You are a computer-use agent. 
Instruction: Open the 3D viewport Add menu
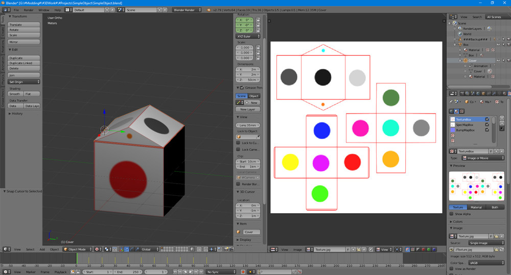[42, 249]
